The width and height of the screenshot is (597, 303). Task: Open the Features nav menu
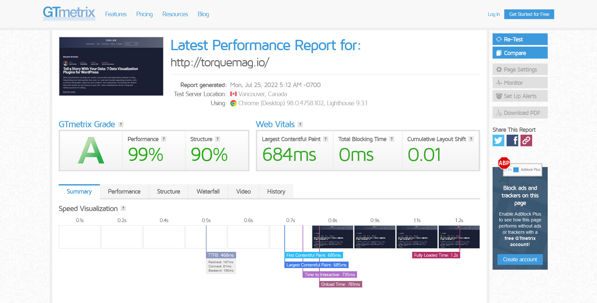pyautogui.click(x=116, y=14)
